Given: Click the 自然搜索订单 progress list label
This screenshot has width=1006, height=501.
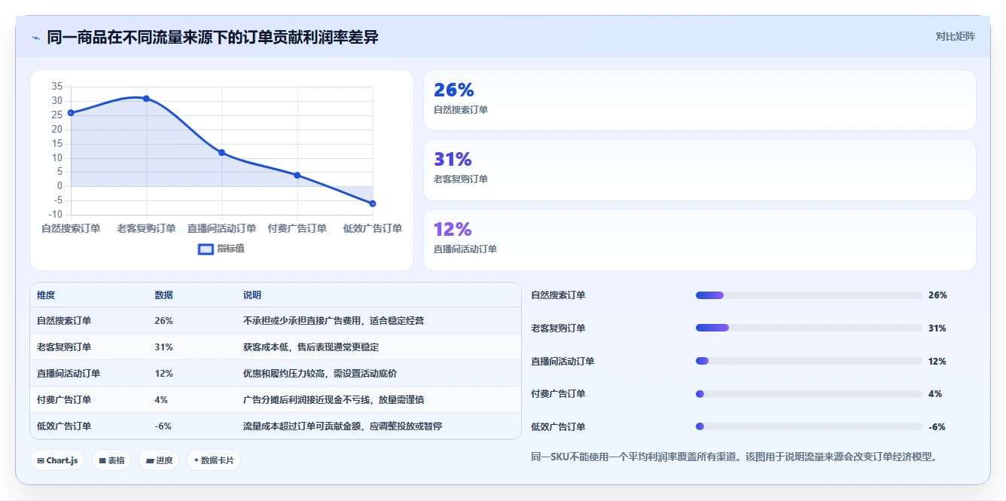Looking at the screenshot, I should (x=558, y=295).
